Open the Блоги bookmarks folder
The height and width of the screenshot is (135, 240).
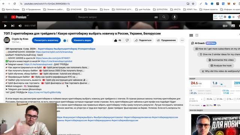coord(105,9)
